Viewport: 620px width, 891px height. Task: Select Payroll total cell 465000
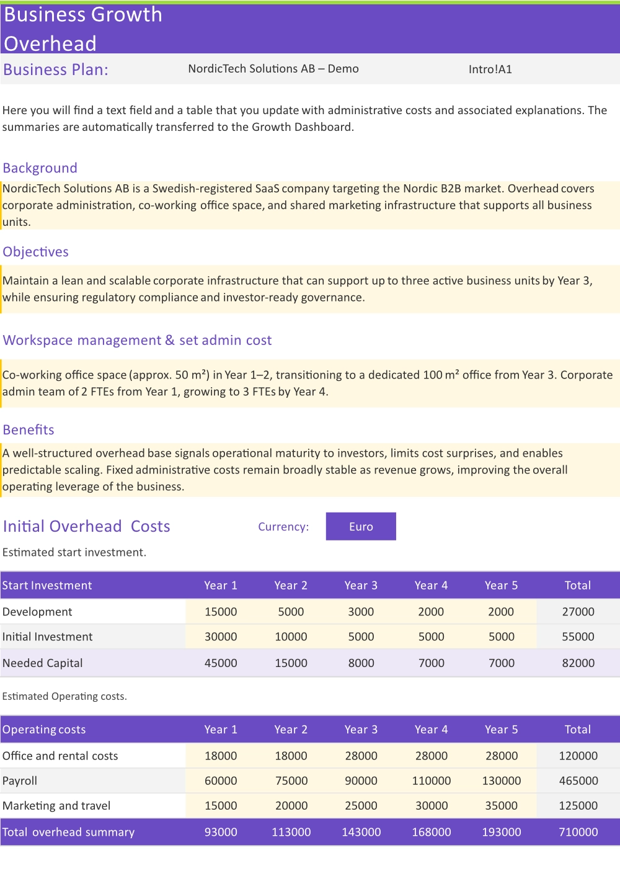coord(578,781)
